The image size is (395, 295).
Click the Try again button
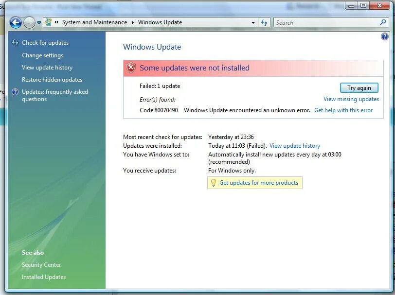(x=359, y=88)
